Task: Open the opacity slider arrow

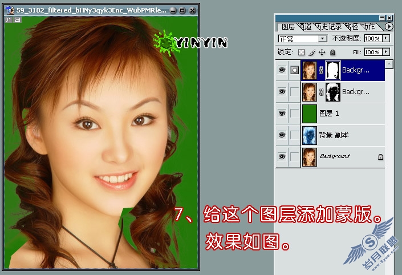Action: click(386, 38)
